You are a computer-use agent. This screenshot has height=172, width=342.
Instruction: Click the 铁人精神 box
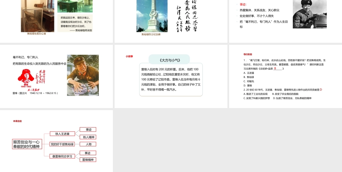(88, 137)
